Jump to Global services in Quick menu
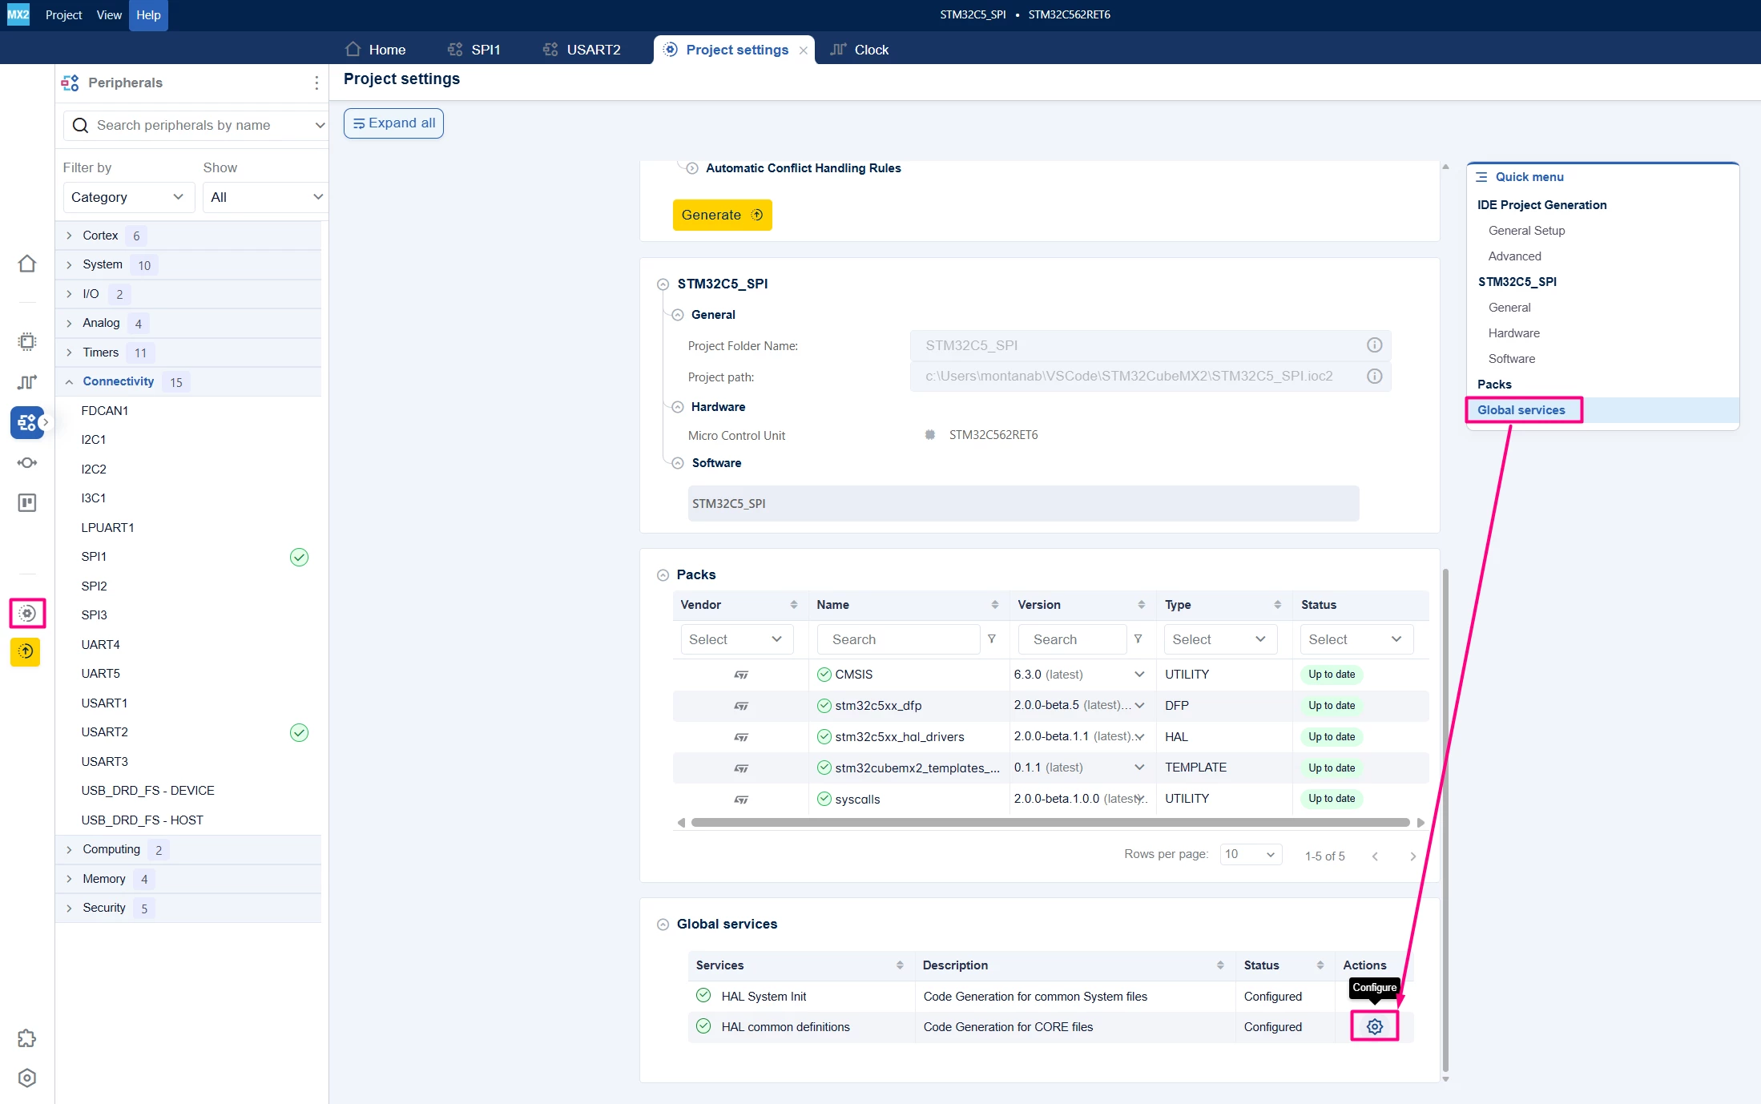The width and height of the screenshot is (1761, 1104). 1521,410
